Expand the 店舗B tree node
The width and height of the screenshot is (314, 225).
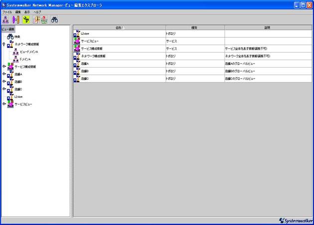point(4,81)
